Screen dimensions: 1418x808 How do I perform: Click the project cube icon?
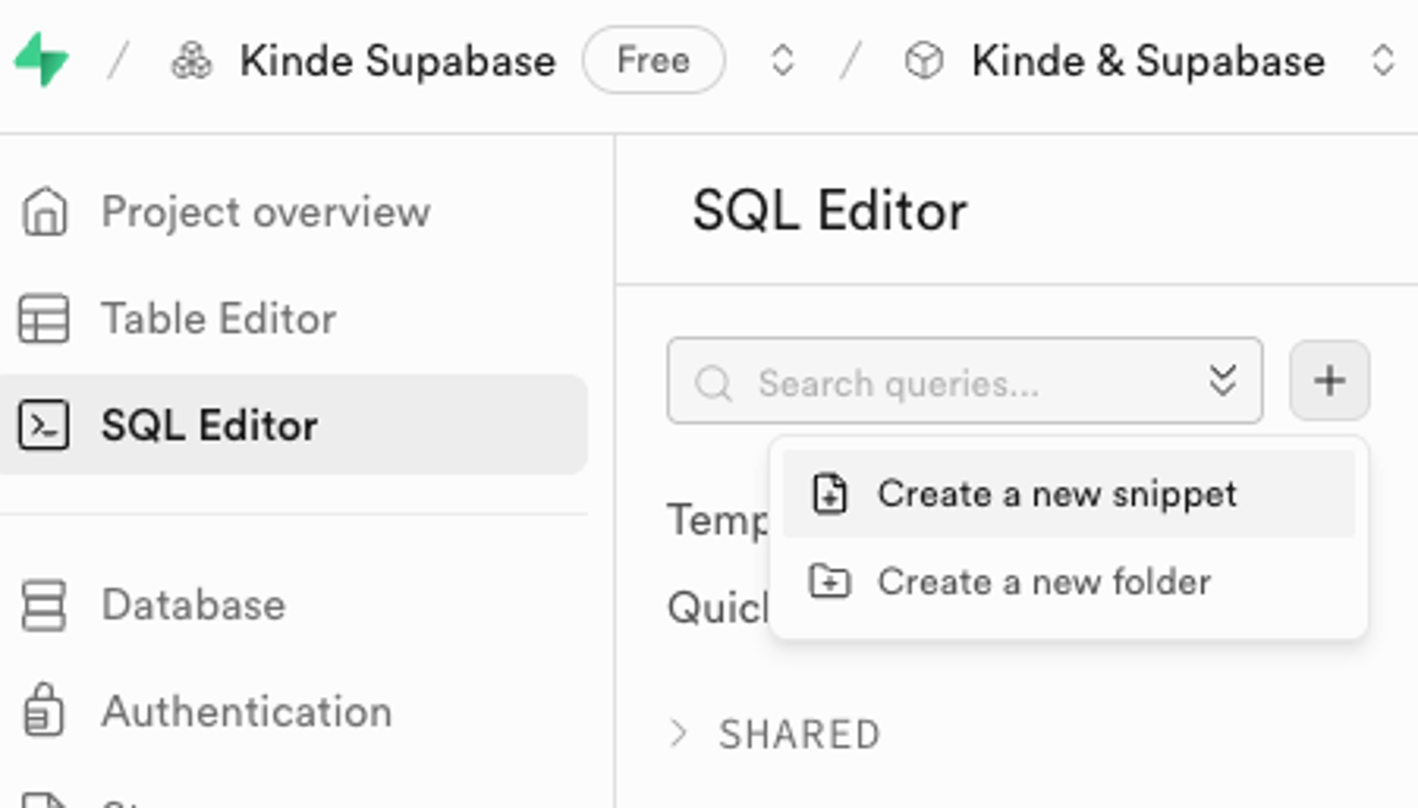pos(924,61)
